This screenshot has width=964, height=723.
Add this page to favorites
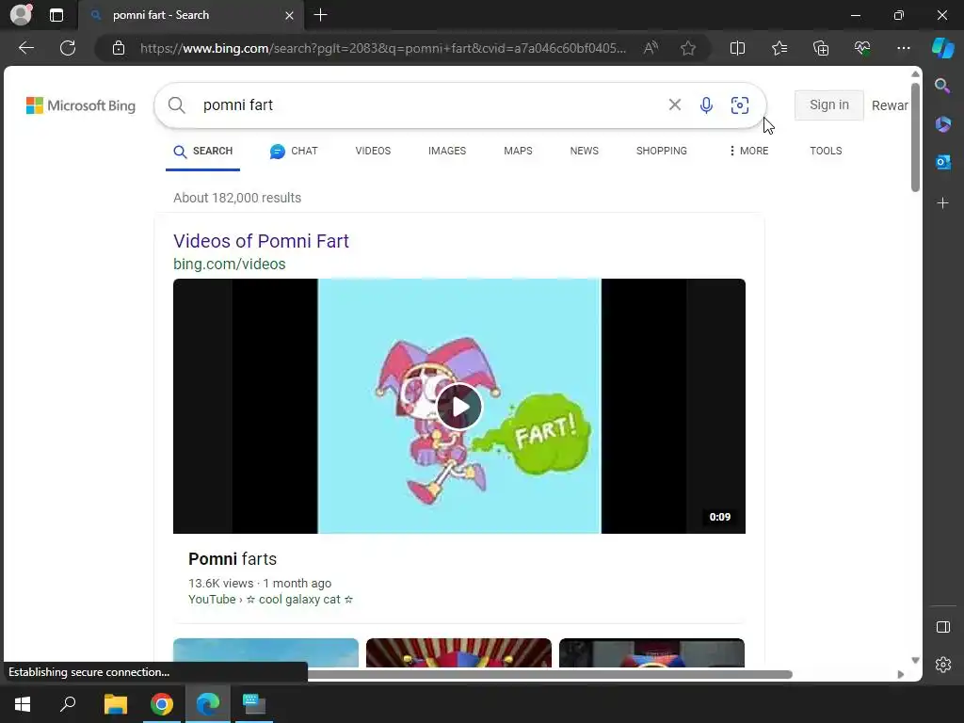tap(688, 48)
